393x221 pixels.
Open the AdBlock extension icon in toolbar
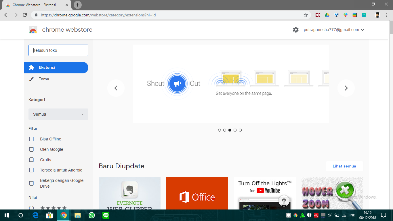[x=318, y=15]
